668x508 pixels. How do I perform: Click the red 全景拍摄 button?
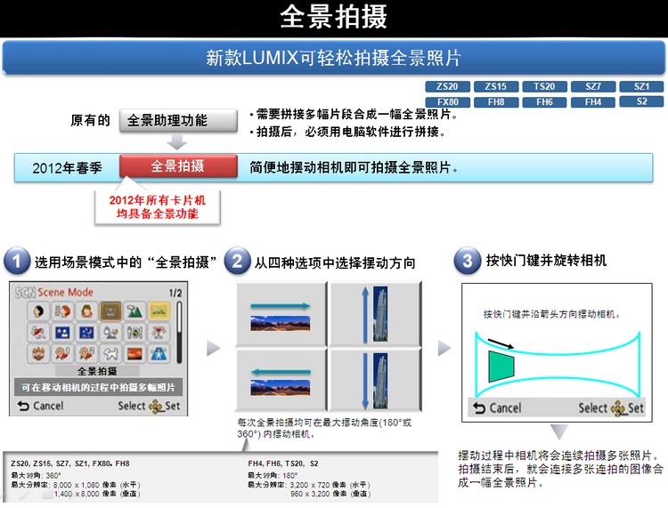[178, 165]
